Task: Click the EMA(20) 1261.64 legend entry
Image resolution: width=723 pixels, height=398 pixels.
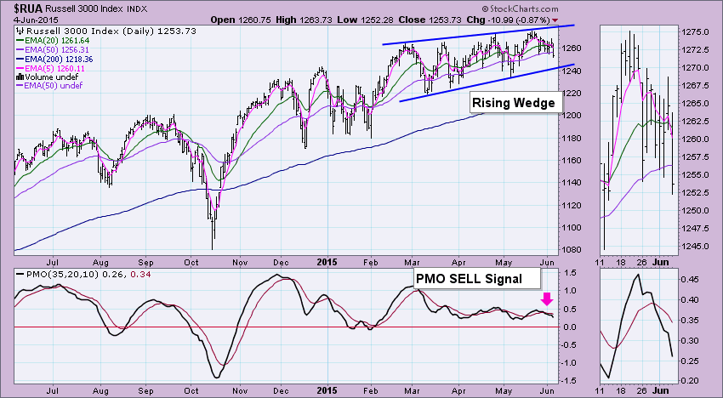Action: (53, 41)
